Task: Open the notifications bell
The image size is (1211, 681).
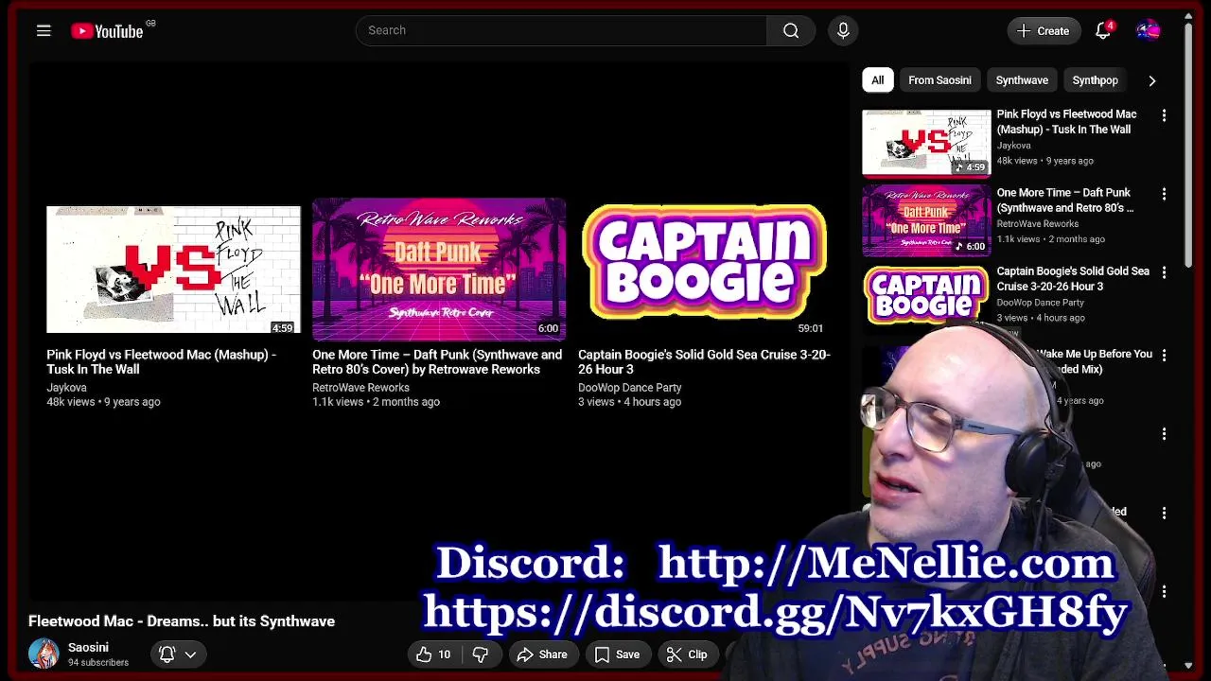Action: pyautogui.click(x=1103, y=31)
